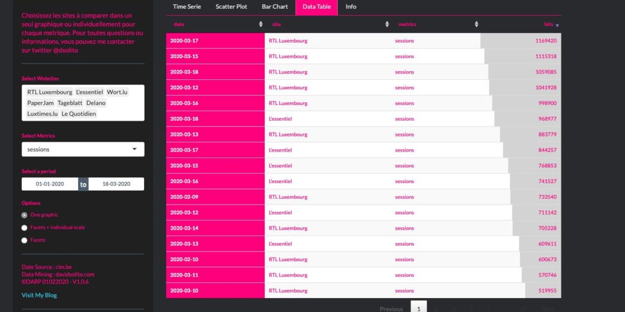Click the RTL Luxembourg website tag

coord(50,92)
